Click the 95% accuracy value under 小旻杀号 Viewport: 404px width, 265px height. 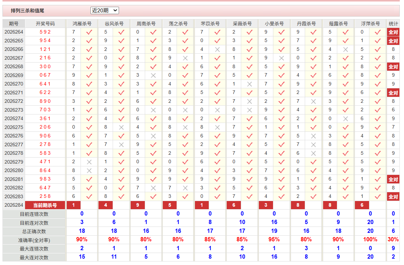(274, 240)
